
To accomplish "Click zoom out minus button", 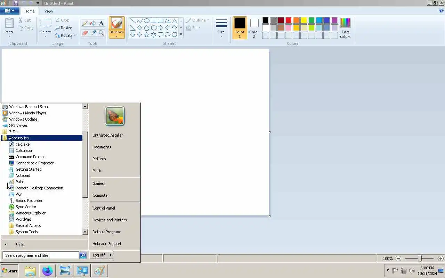I will click(398, 259).
